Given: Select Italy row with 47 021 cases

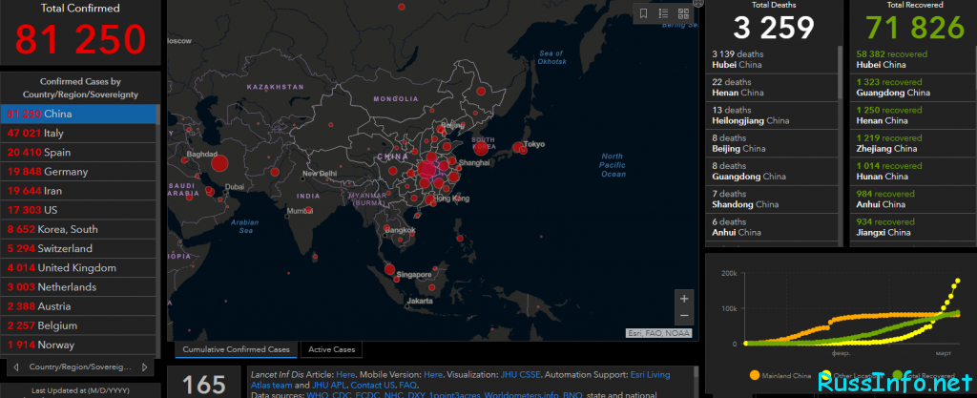Looking at the screenshot, I should coord(78,134).
